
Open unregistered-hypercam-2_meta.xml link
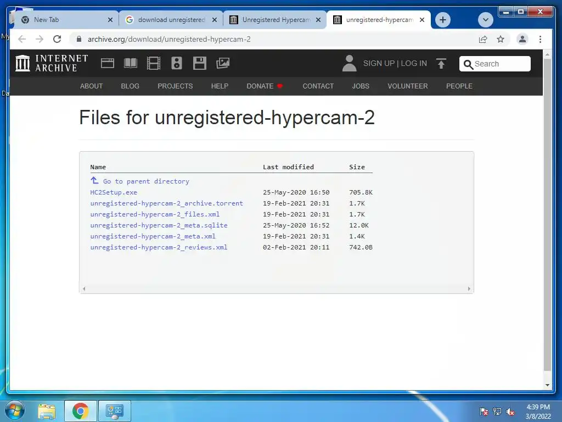[x=153, y=236]
